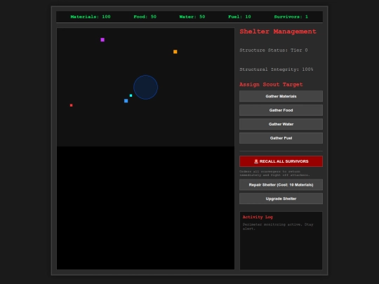The image size is (379, 284).
Task: Click the Materials: 100 counter
Action: [x=91, y=17]
